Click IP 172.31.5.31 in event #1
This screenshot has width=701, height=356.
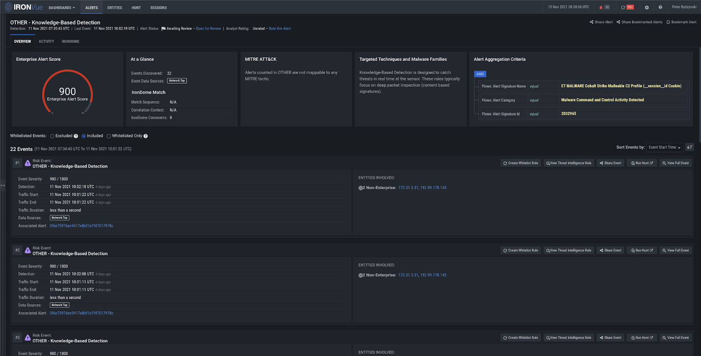pos(408,188)
